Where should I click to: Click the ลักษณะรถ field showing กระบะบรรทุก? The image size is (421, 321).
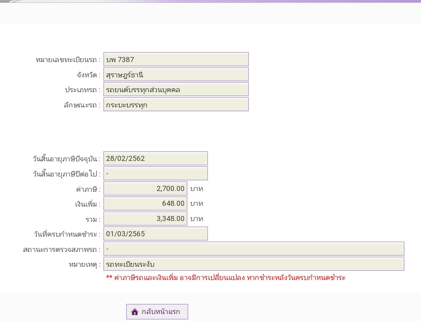pyautogui.click(x=176, y=104)
